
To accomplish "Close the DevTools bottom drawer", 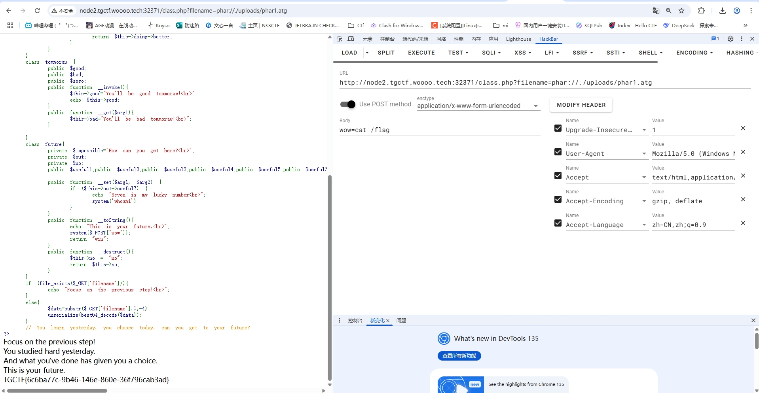I will click(753, 320).
